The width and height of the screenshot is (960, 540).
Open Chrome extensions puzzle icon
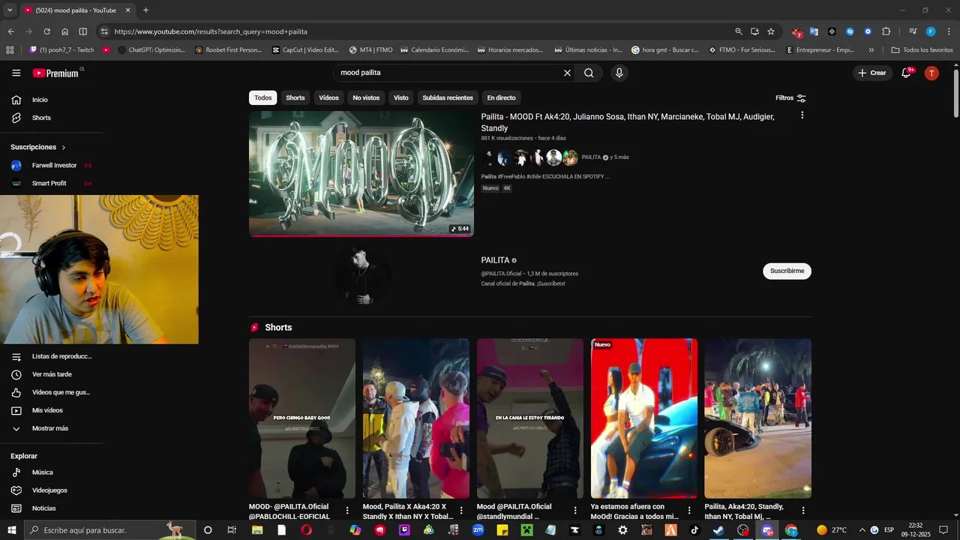[x=886, y=31]
